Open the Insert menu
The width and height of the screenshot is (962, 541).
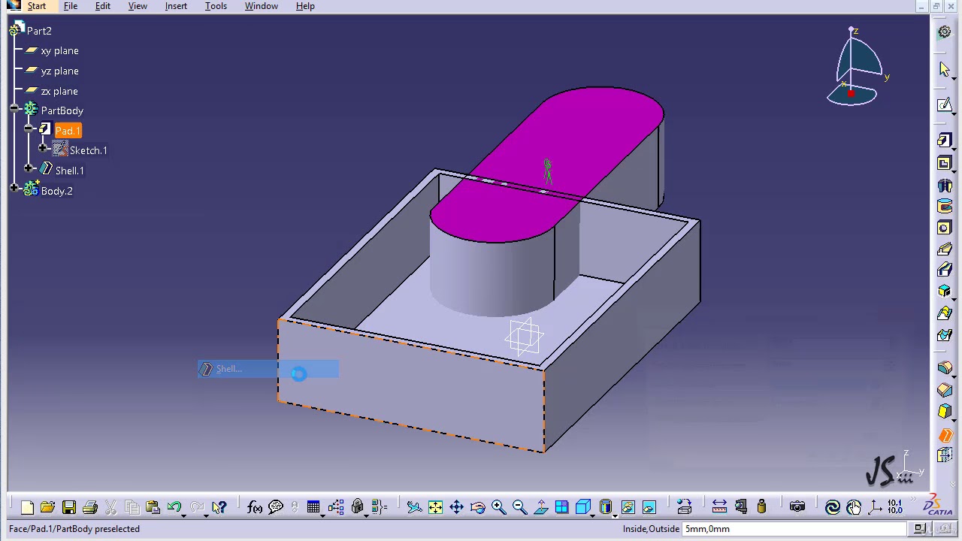tap(176, 6)
